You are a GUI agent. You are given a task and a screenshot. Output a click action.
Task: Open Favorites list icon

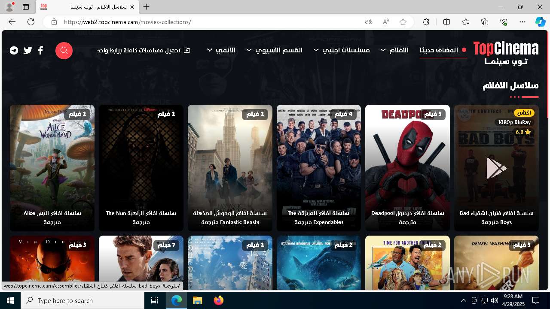click(466, 22)
